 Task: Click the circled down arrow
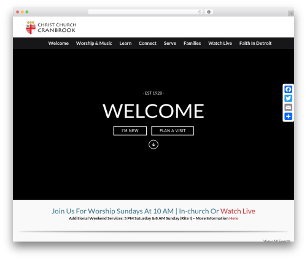[153, 144]
